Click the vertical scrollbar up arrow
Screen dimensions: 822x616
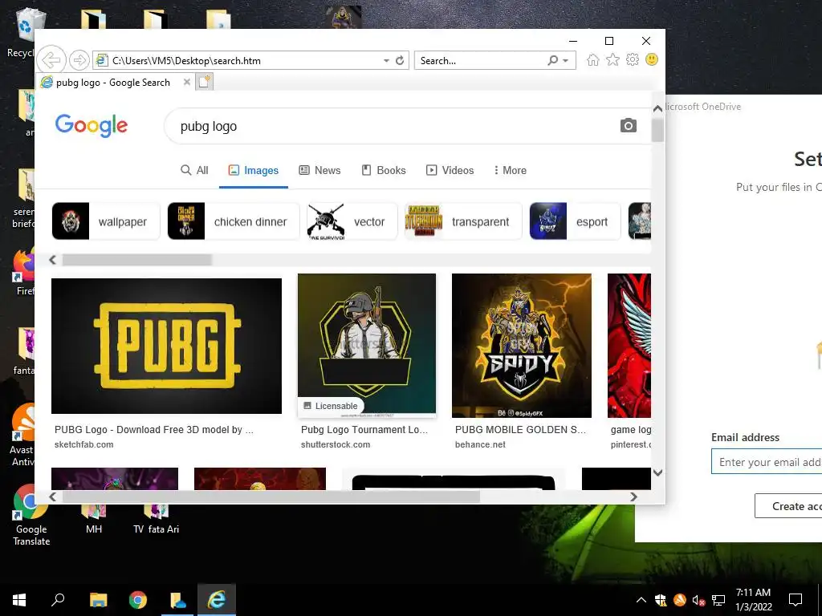(x=657, y=108)
